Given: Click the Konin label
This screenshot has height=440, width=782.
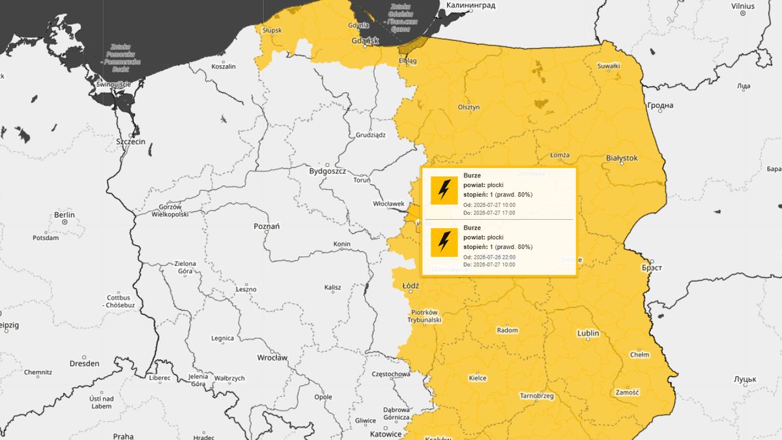Looking at the screenshot, I should coord(341,244).
